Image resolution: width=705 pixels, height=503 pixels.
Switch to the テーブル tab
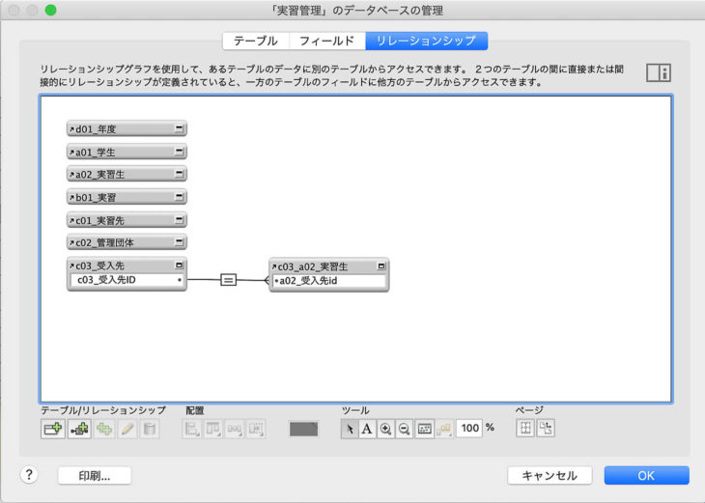[256, 41]
